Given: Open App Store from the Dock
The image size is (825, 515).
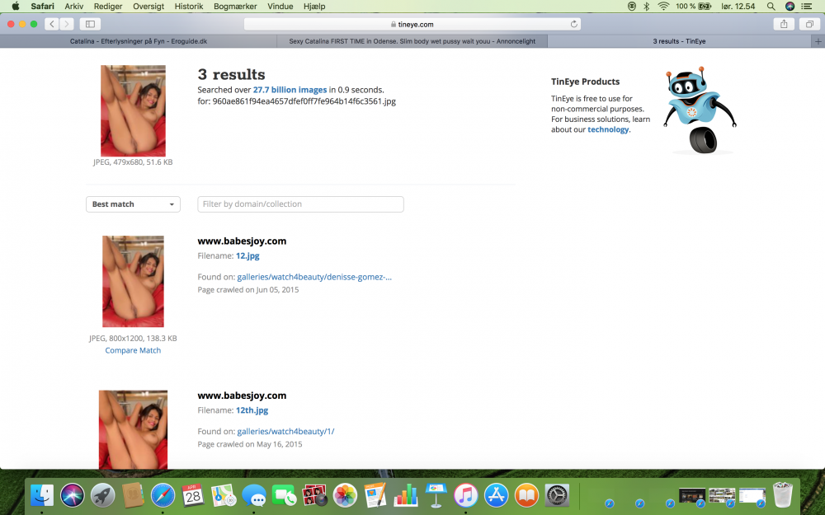Looking at the screenshot, I should click(496, 495).
